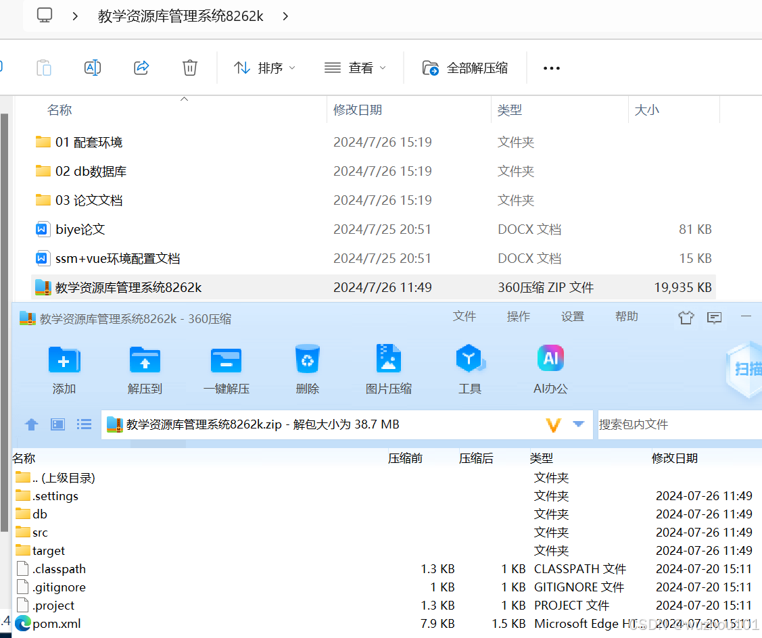This screenshot has height=638, width=762.
Task: Open 设置 menu in 360压缩
Action: tap(573, 317)
